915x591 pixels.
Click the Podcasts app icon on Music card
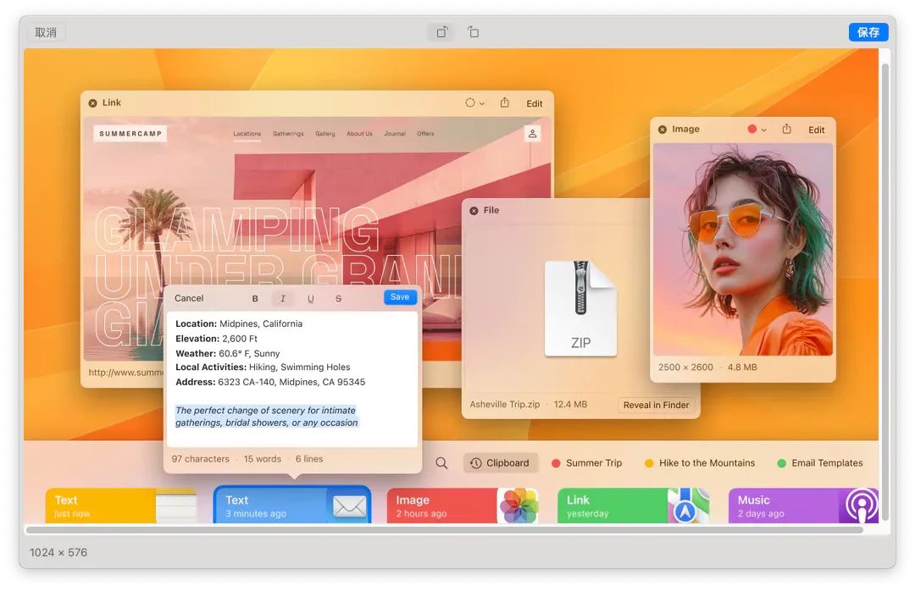[860, 506]
